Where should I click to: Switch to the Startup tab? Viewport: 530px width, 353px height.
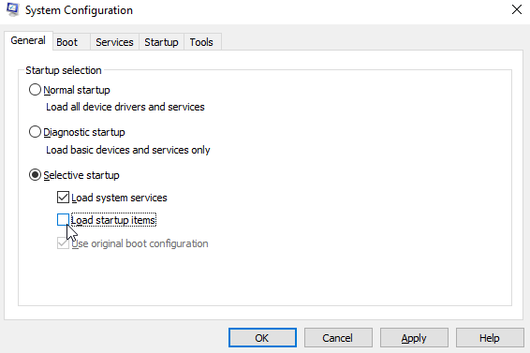(161, 42)
